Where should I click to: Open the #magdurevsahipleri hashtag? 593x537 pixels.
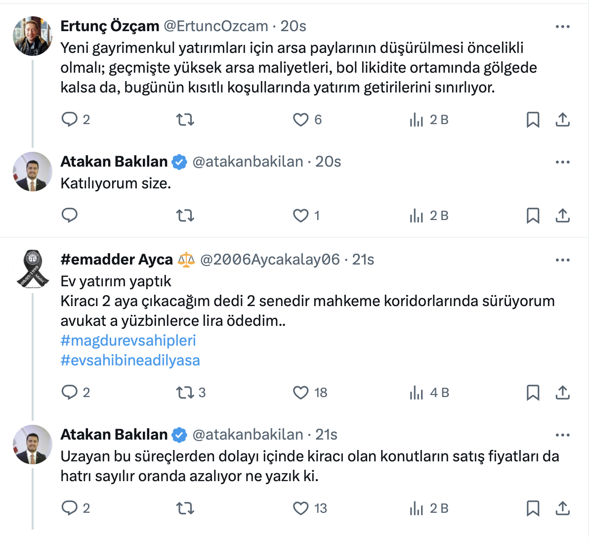[128, 341]
